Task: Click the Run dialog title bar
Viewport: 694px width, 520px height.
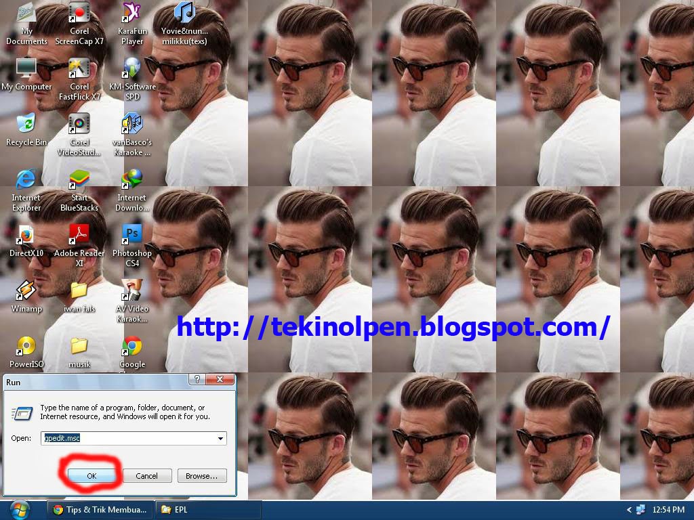Action: pos(96,382)
